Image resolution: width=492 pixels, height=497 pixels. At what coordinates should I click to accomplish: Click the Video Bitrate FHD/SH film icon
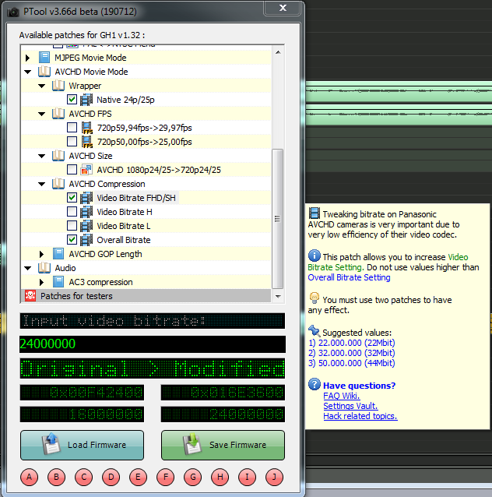[86, 198]
